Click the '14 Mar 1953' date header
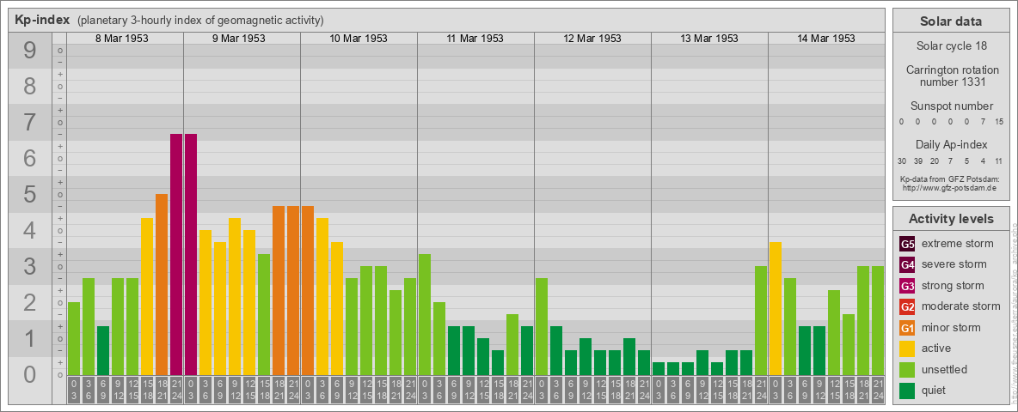Screen dimensions: 1018x412 825,39
